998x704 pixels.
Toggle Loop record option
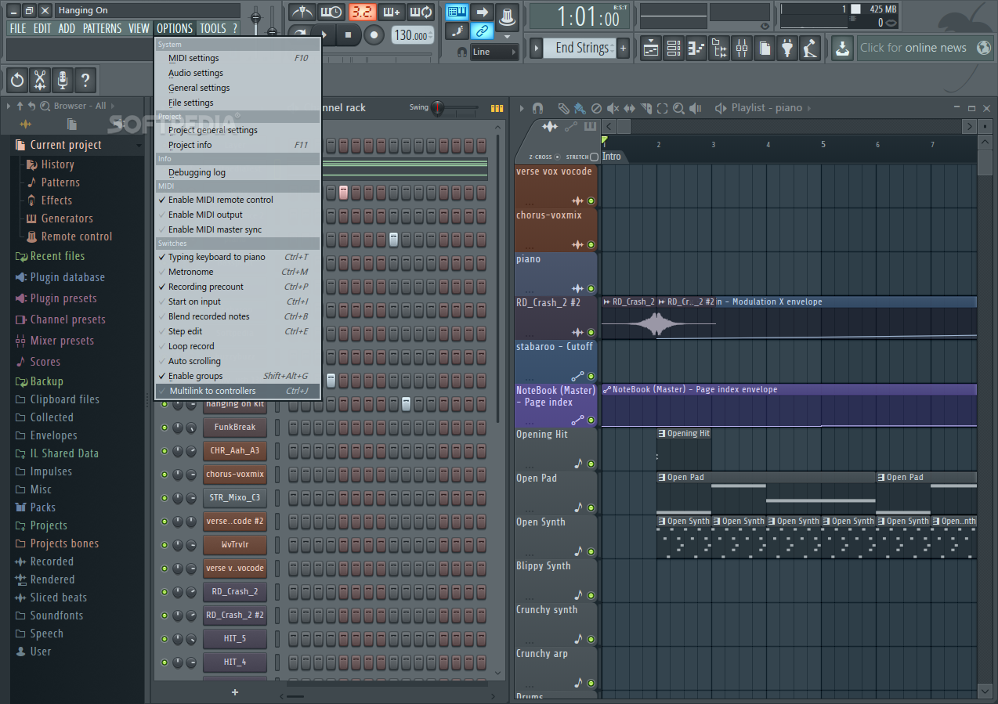237,346
